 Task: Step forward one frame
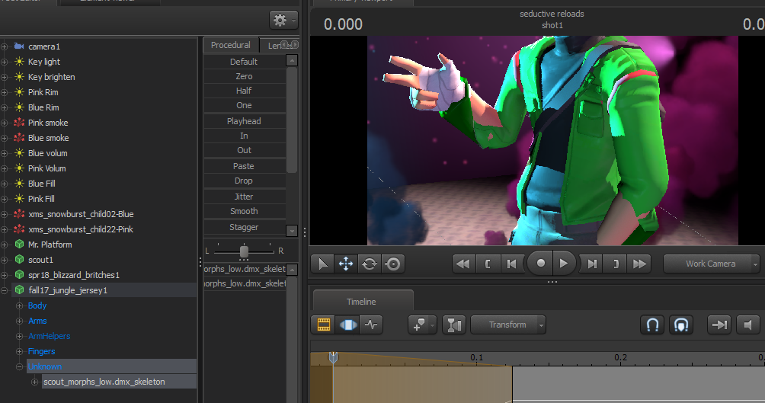[x=592, y=264]
